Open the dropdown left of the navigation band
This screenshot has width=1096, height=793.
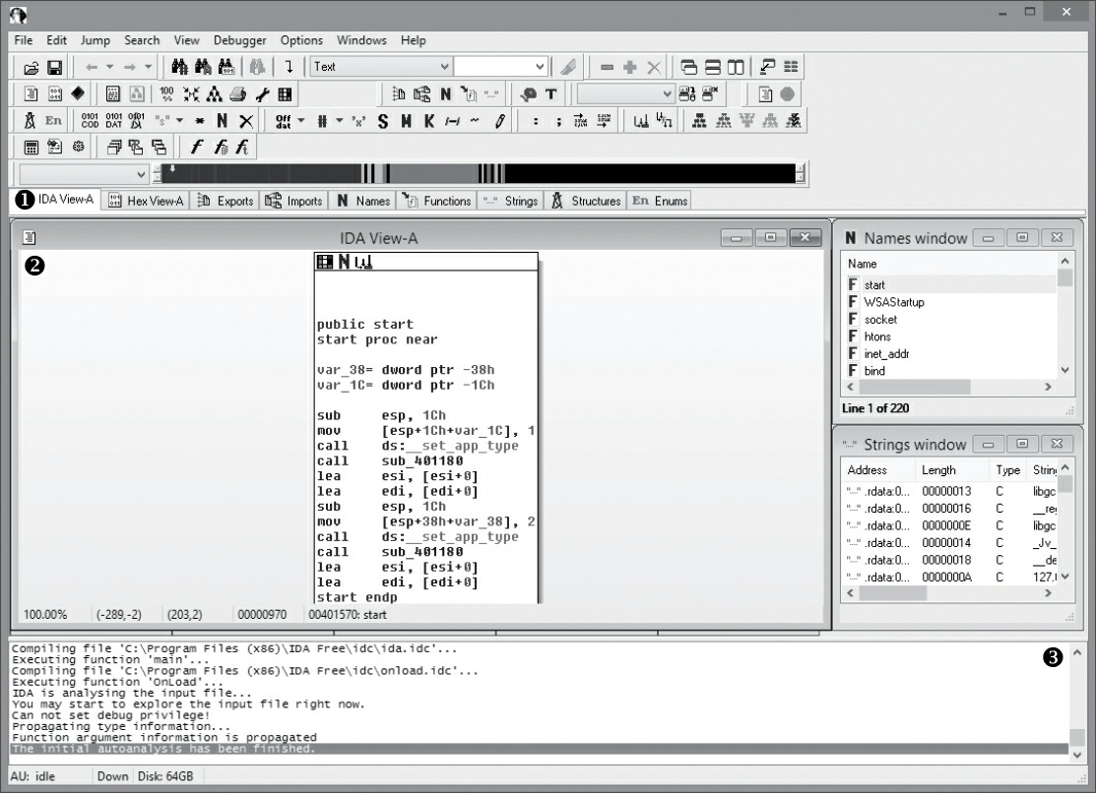pos(141,174)
